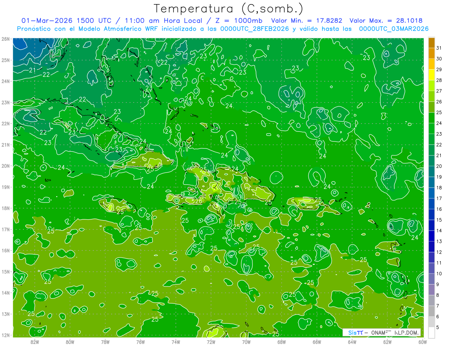Image resolution: width=449 pixels, height=347 pixels.
Task: Click the legend value 18
Action: click(439, 188)
